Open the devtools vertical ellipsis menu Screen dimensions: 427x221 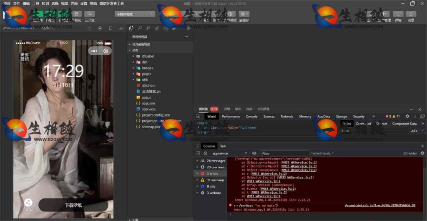coord(415,116)
